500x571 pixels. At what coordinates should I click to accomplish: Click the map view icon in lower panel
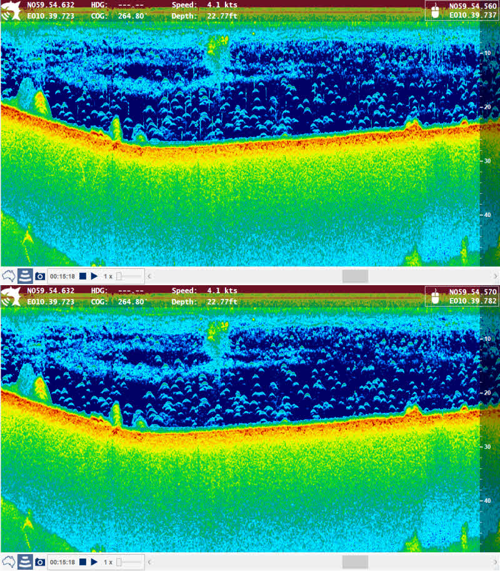(8, 562)
